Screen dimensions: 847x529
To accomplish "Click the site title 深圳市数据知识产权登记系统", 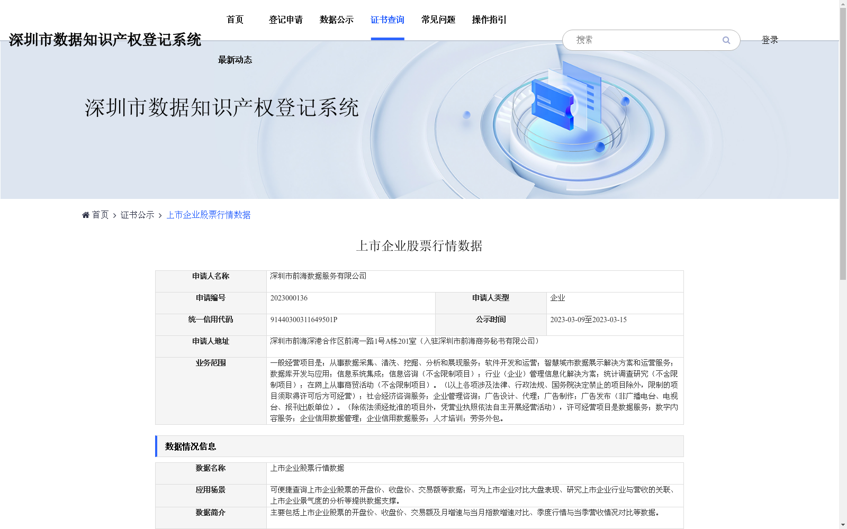I will (x=105, y=40).
